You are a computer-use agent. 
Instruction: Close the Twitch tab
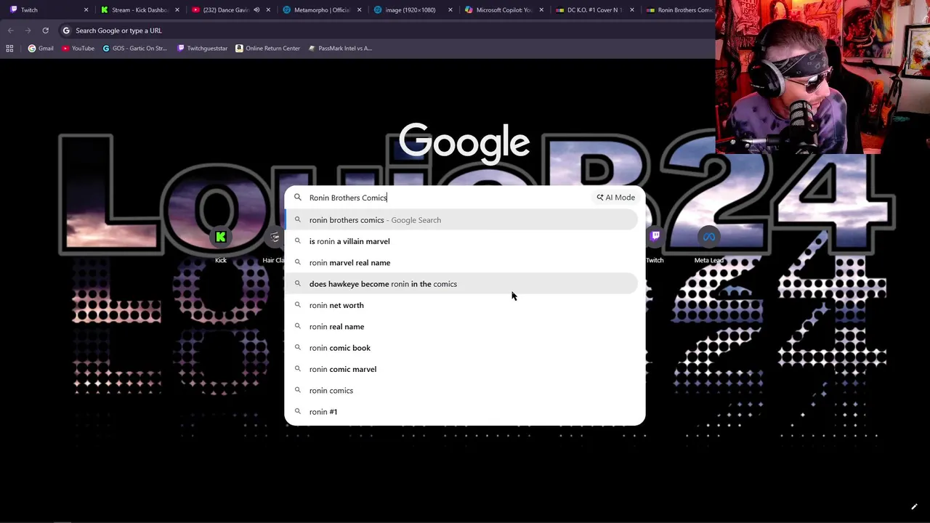(86, 10)
